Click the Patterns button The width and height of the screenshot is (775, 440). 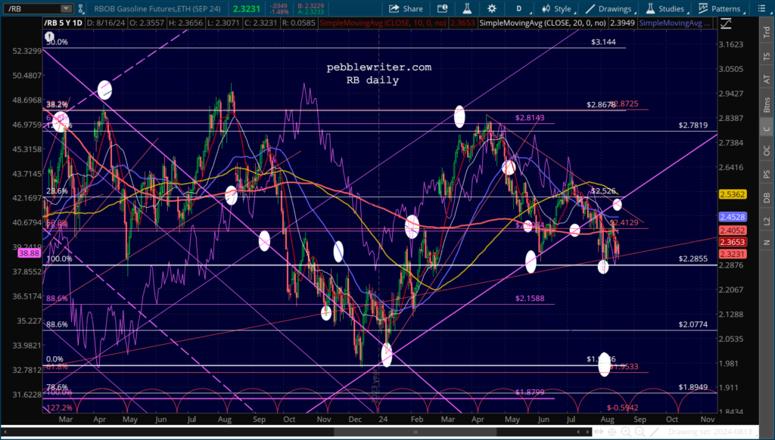point(720,9)
